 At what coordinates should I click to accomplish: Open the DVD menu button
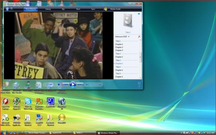tap(51, 84)
